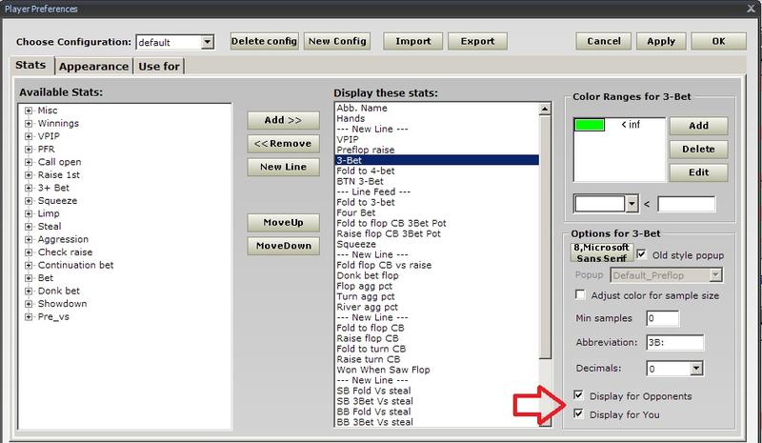The image size is (762, 443).
Task: Click the Min samples field
Action: pyautogui.click(x=662, y=318)
